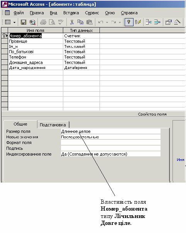
Task: Click the Access key icon in title bar
Action: click(4, 4)
